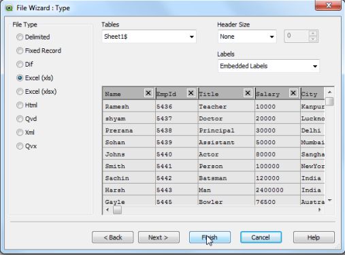Click the Salary cell 10000
345x255 pixels.
pos(278,106)
